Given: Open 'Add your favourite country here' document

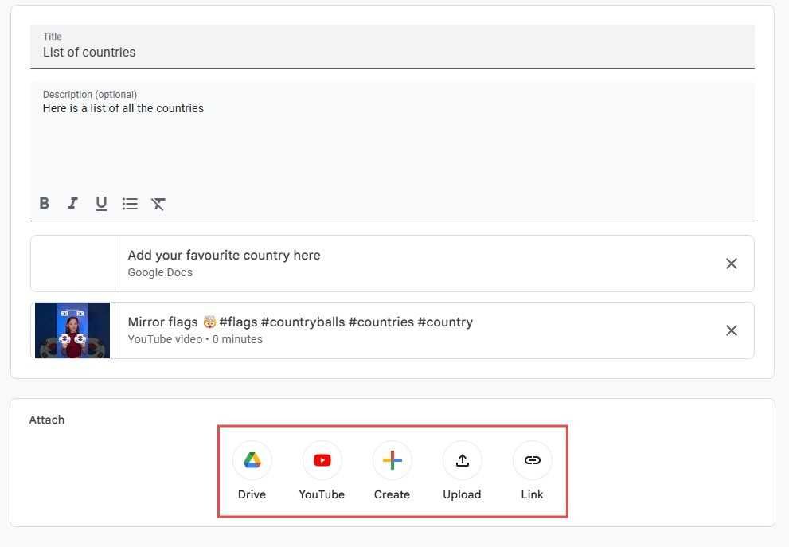Looking at the screenshot, I should [x=224, y=255].
